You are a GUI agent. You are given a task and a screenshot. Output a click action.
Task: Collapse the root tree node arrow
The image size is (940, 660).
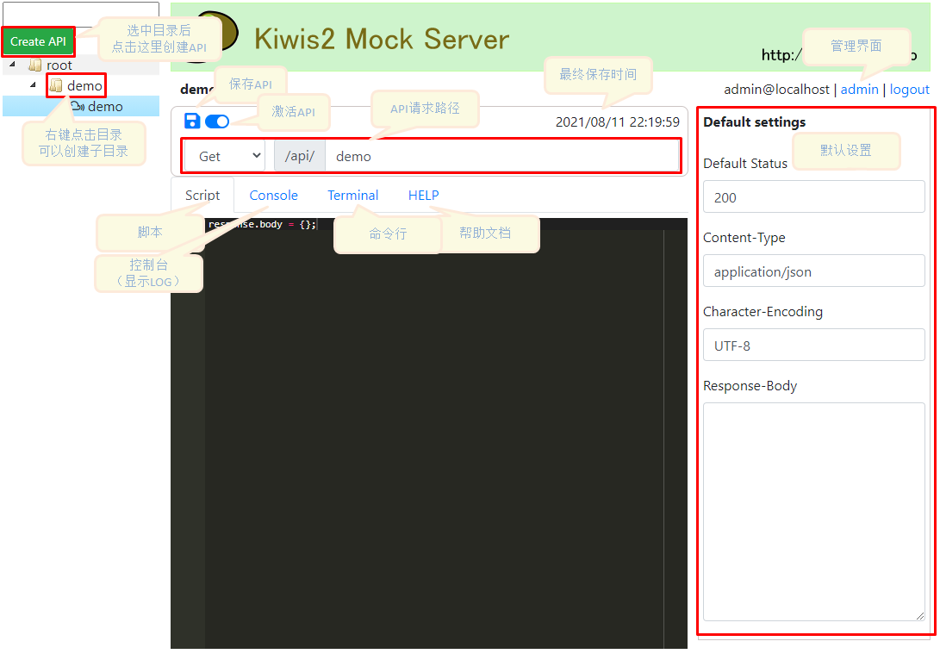click(13, 64)
